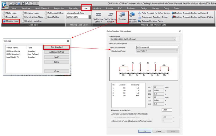This screenshot has height=136, width=216.
Task: Switch to the Rating tab
Action: point(155,8)
